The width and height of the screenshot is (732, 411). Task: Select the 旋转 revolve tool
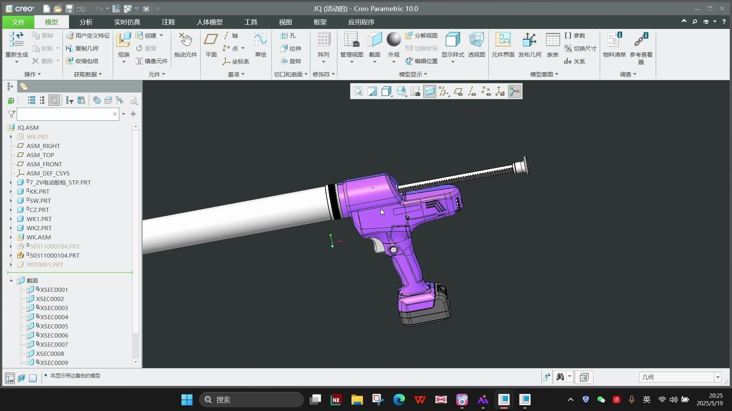tap(291, 61)
